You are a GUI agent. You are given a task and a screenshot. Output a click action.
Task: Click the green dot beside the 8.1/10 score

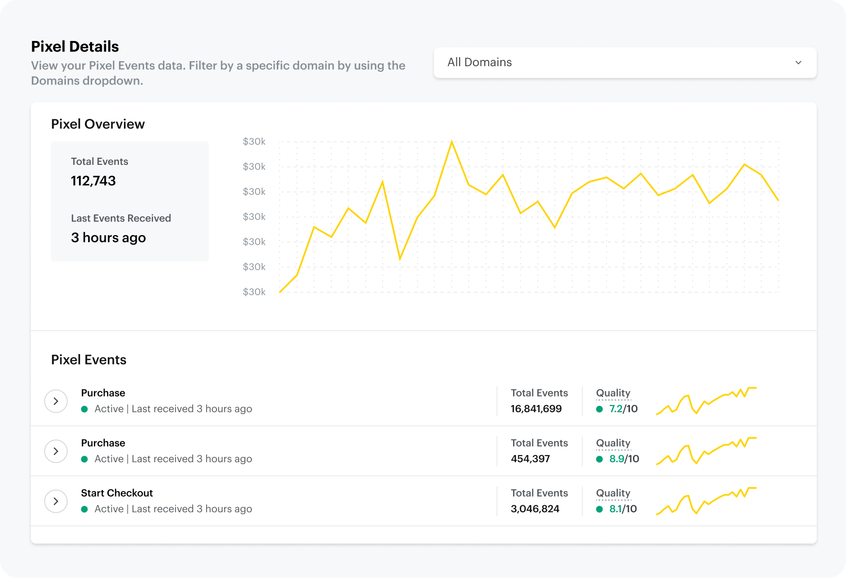pyautogui.click(x=600, y=509)
